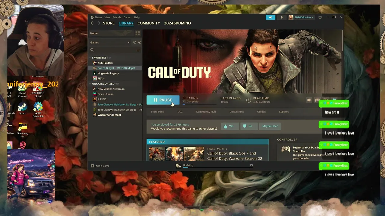Screen dimensions: 385x216
Task: Open ASUS DriverHub desktop icon
Action: pyautogui.click(x=38, y=110)
